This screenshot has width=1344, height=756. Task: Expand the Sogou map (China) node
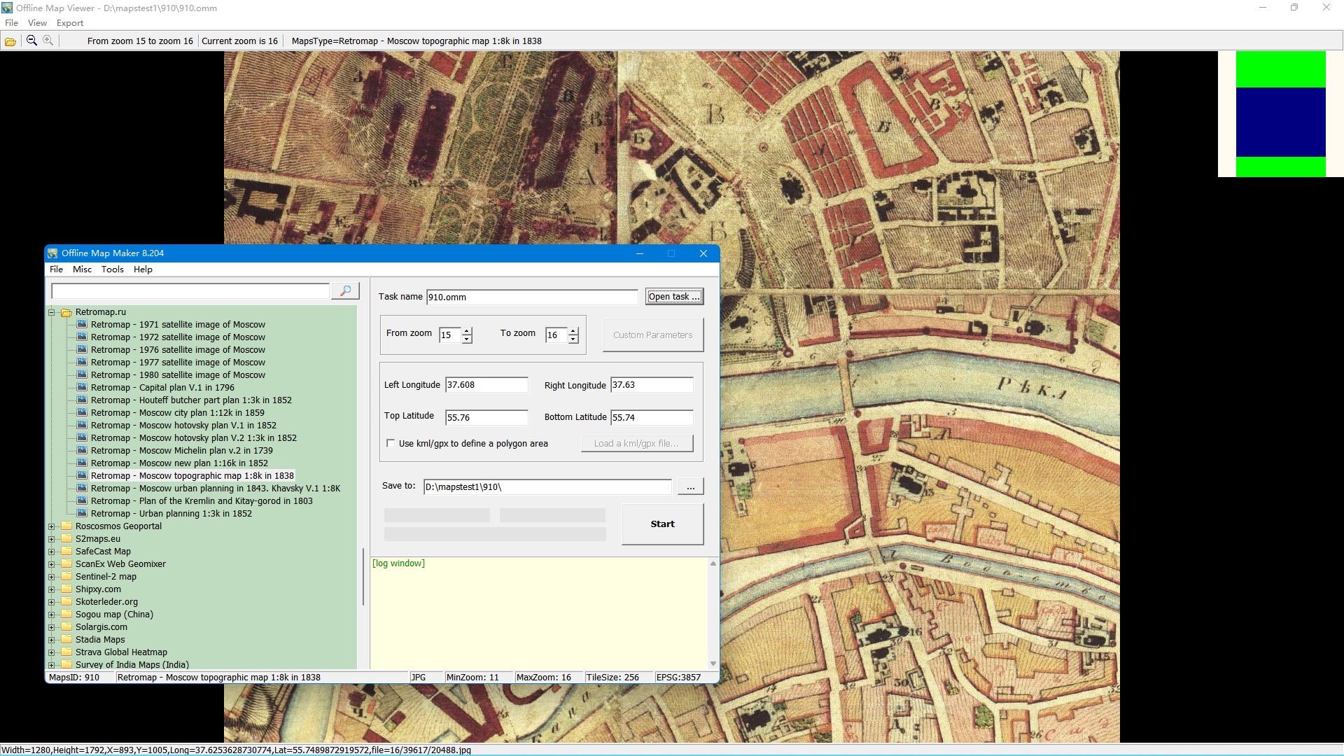(51, 615)
